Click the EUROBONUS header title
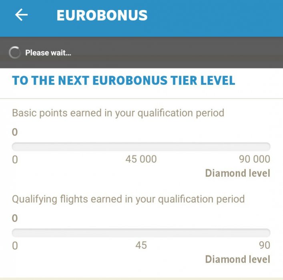The width and height of the screenshot is (283, 280). tap(102, 16)
